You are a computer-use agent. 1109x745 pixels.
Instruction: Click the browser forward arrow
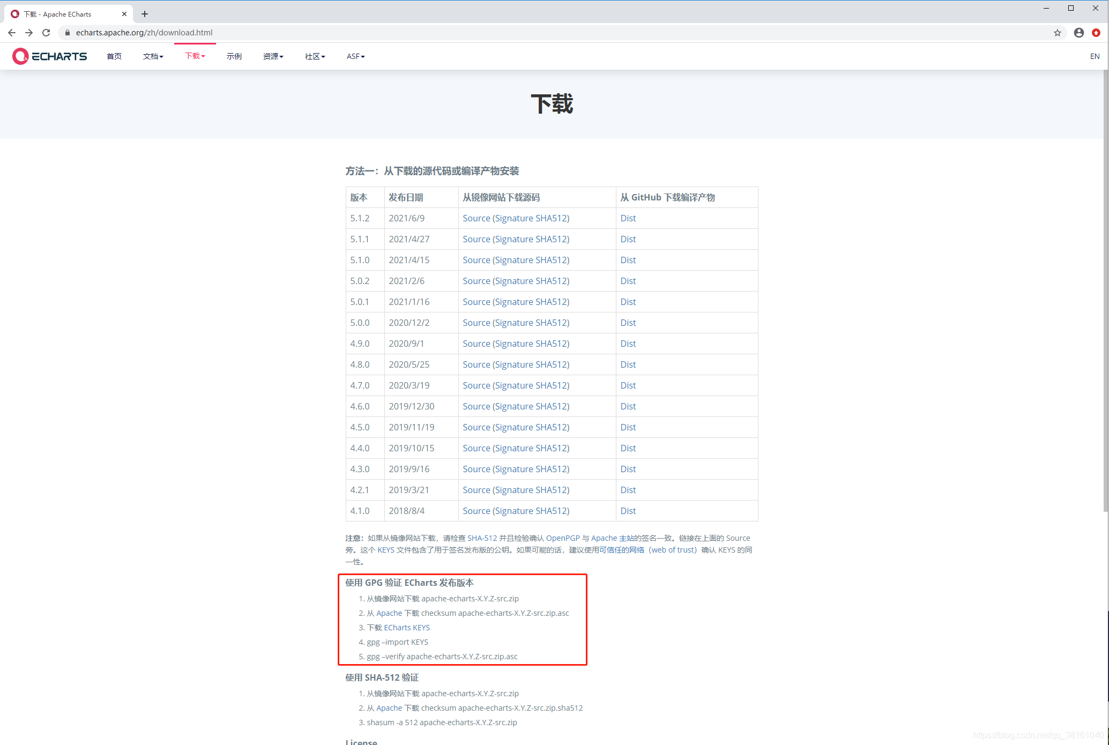(29, 33)
